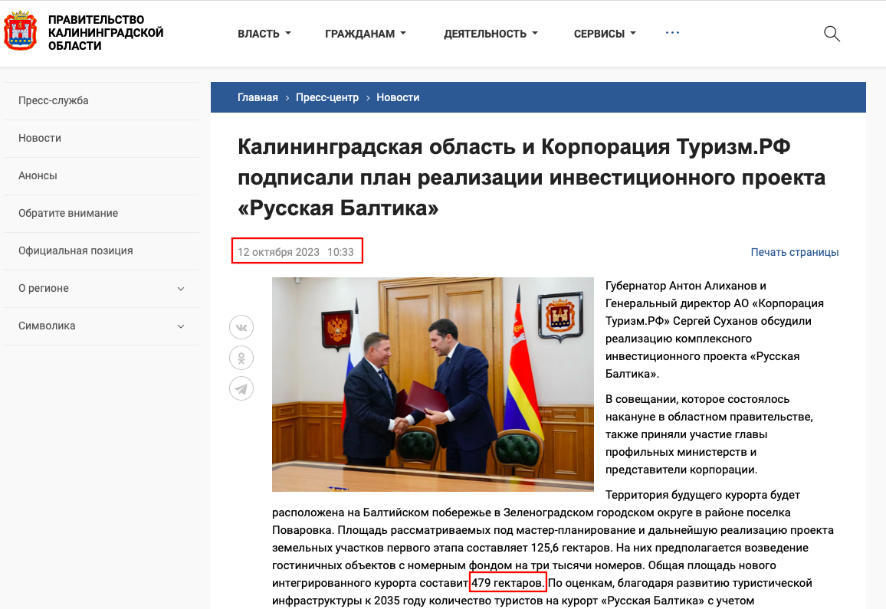Expand the Символика sidebar chevron
886x609 pixels.
point(181,326)
